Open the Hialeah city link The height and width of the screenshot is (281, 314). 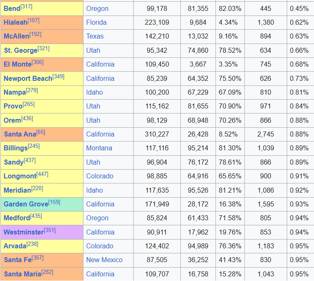(16, 22)
